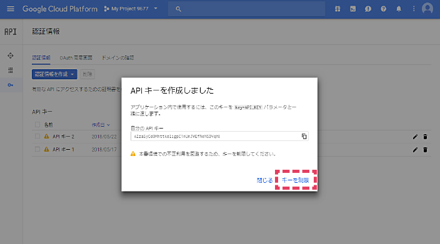Image resolution: width=440 pixels, height=244 pixels.
Task: Open the three-dot settings menu
Action: tap(414, 9)
